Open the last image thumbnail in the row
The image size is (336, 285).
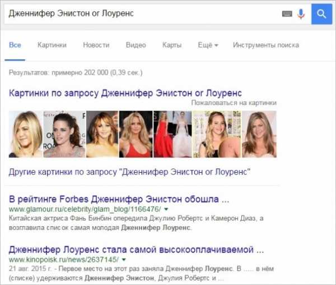(258, 134)
